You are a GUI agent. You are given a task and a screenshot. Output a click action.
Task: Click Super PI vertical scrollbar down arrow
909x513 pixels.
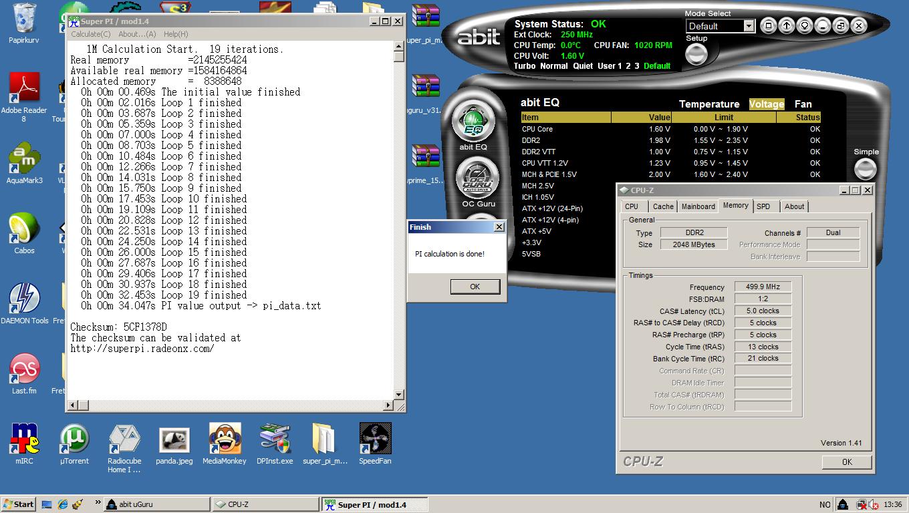click(398, 395)
